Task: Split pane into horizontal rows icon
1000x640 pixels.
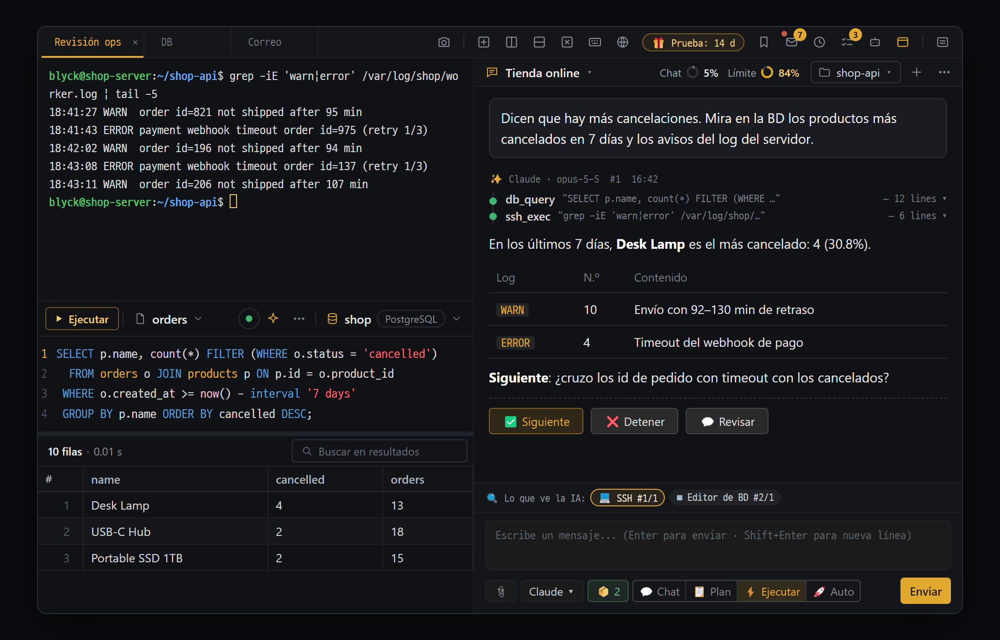Action: pyautogui.click(x=539, y=43)
